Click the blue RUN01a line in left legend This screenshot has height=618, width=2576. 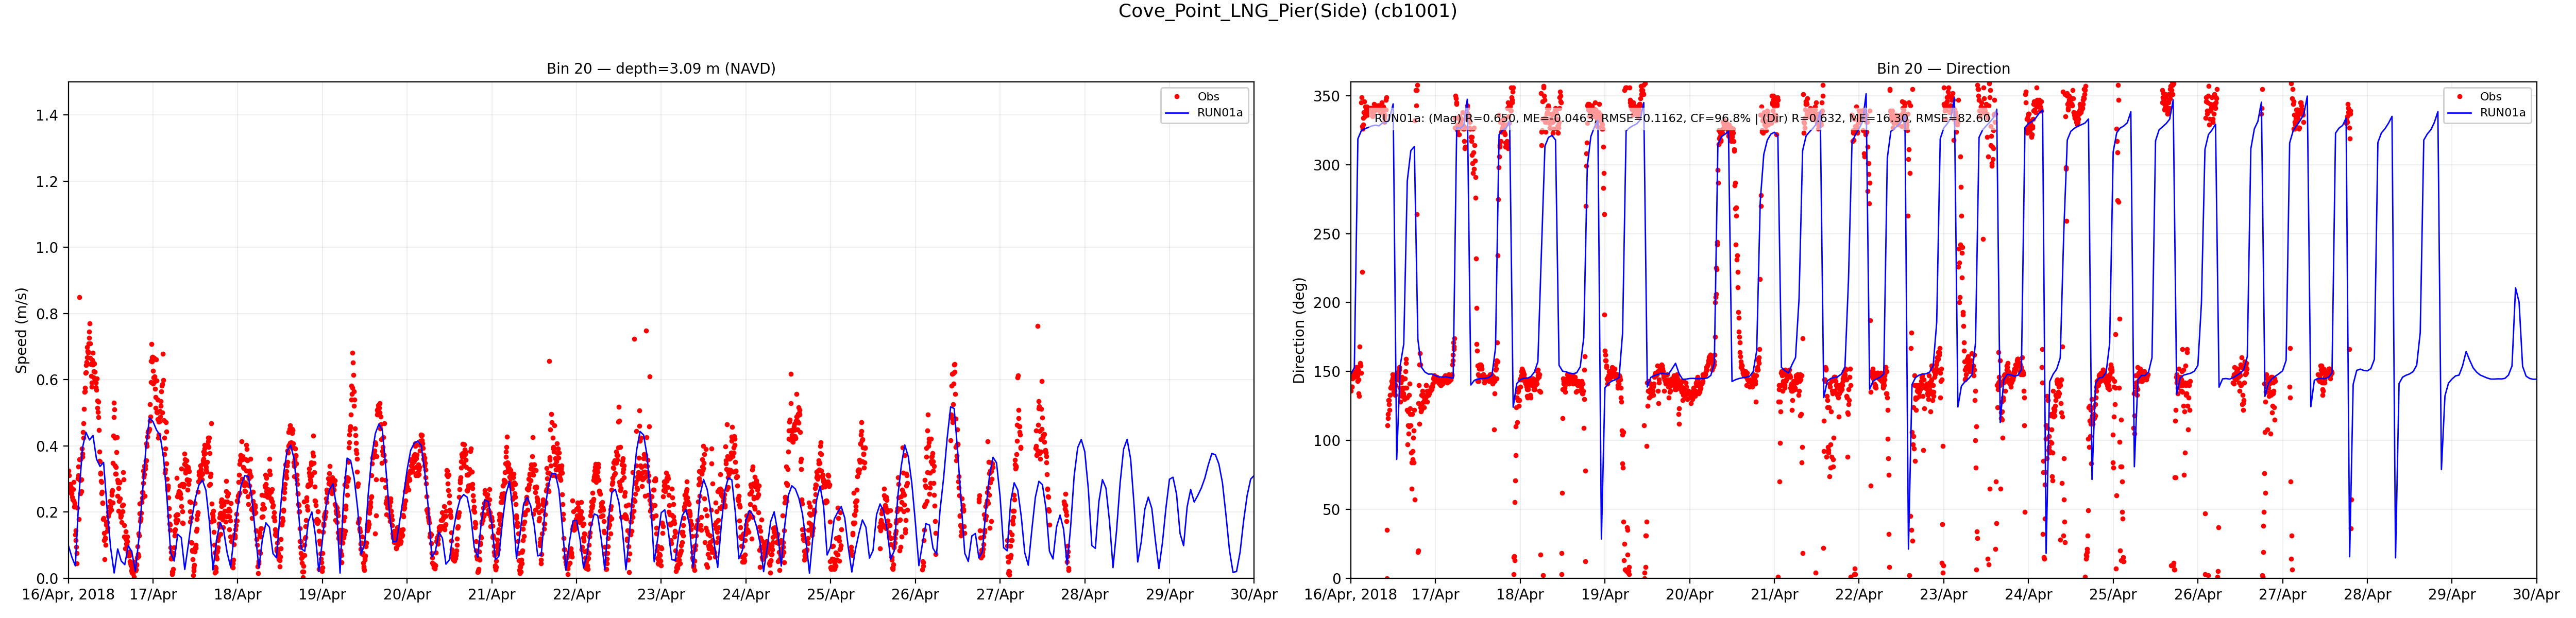coord(1177,113)
